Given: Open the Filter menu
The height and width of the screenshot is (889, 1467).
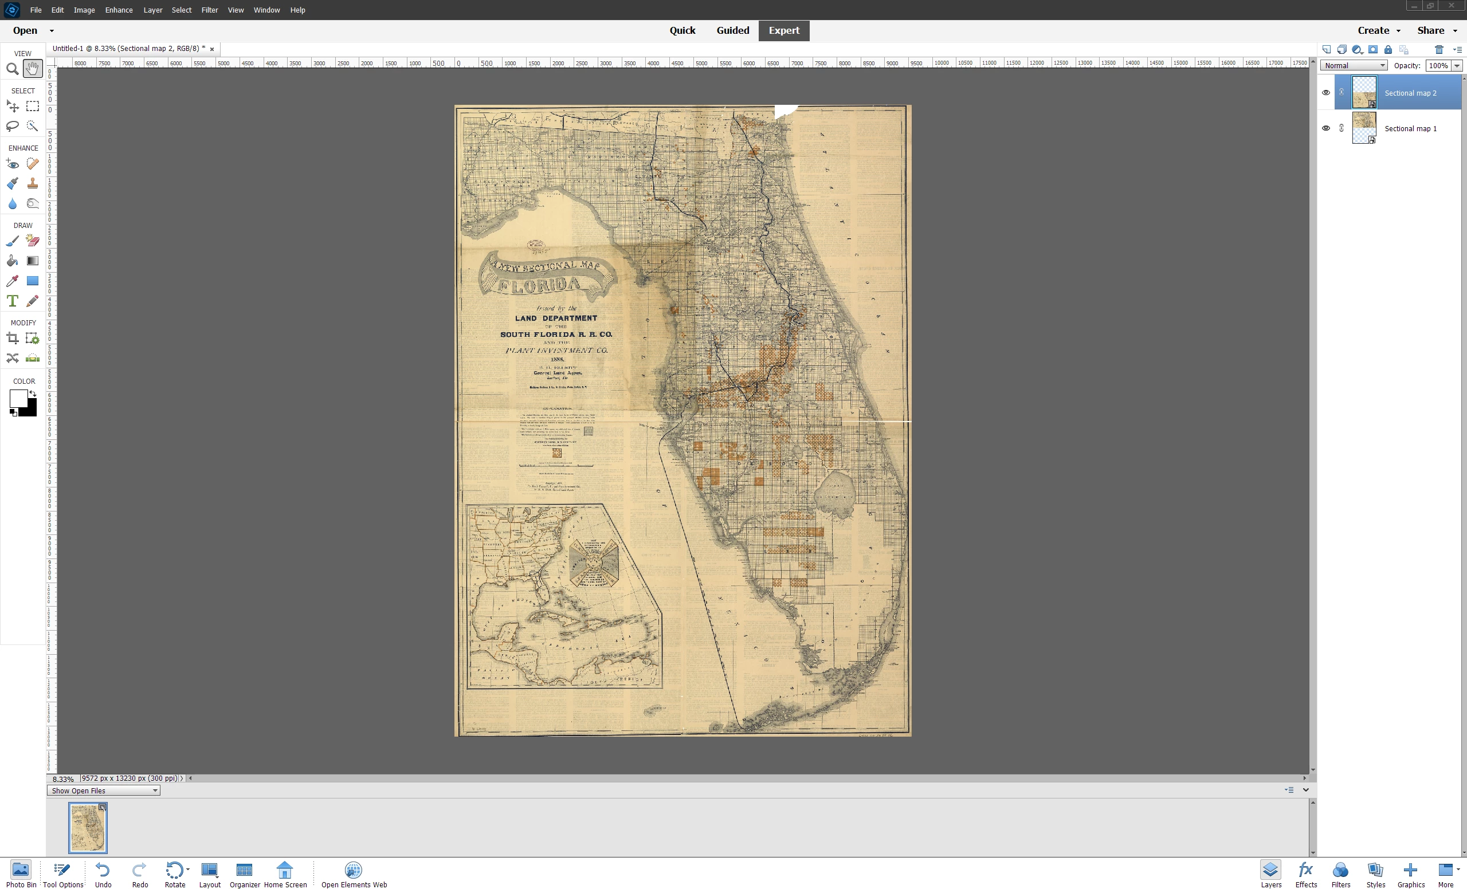Looking at the screenshot, I should click(x=210, y=10).
